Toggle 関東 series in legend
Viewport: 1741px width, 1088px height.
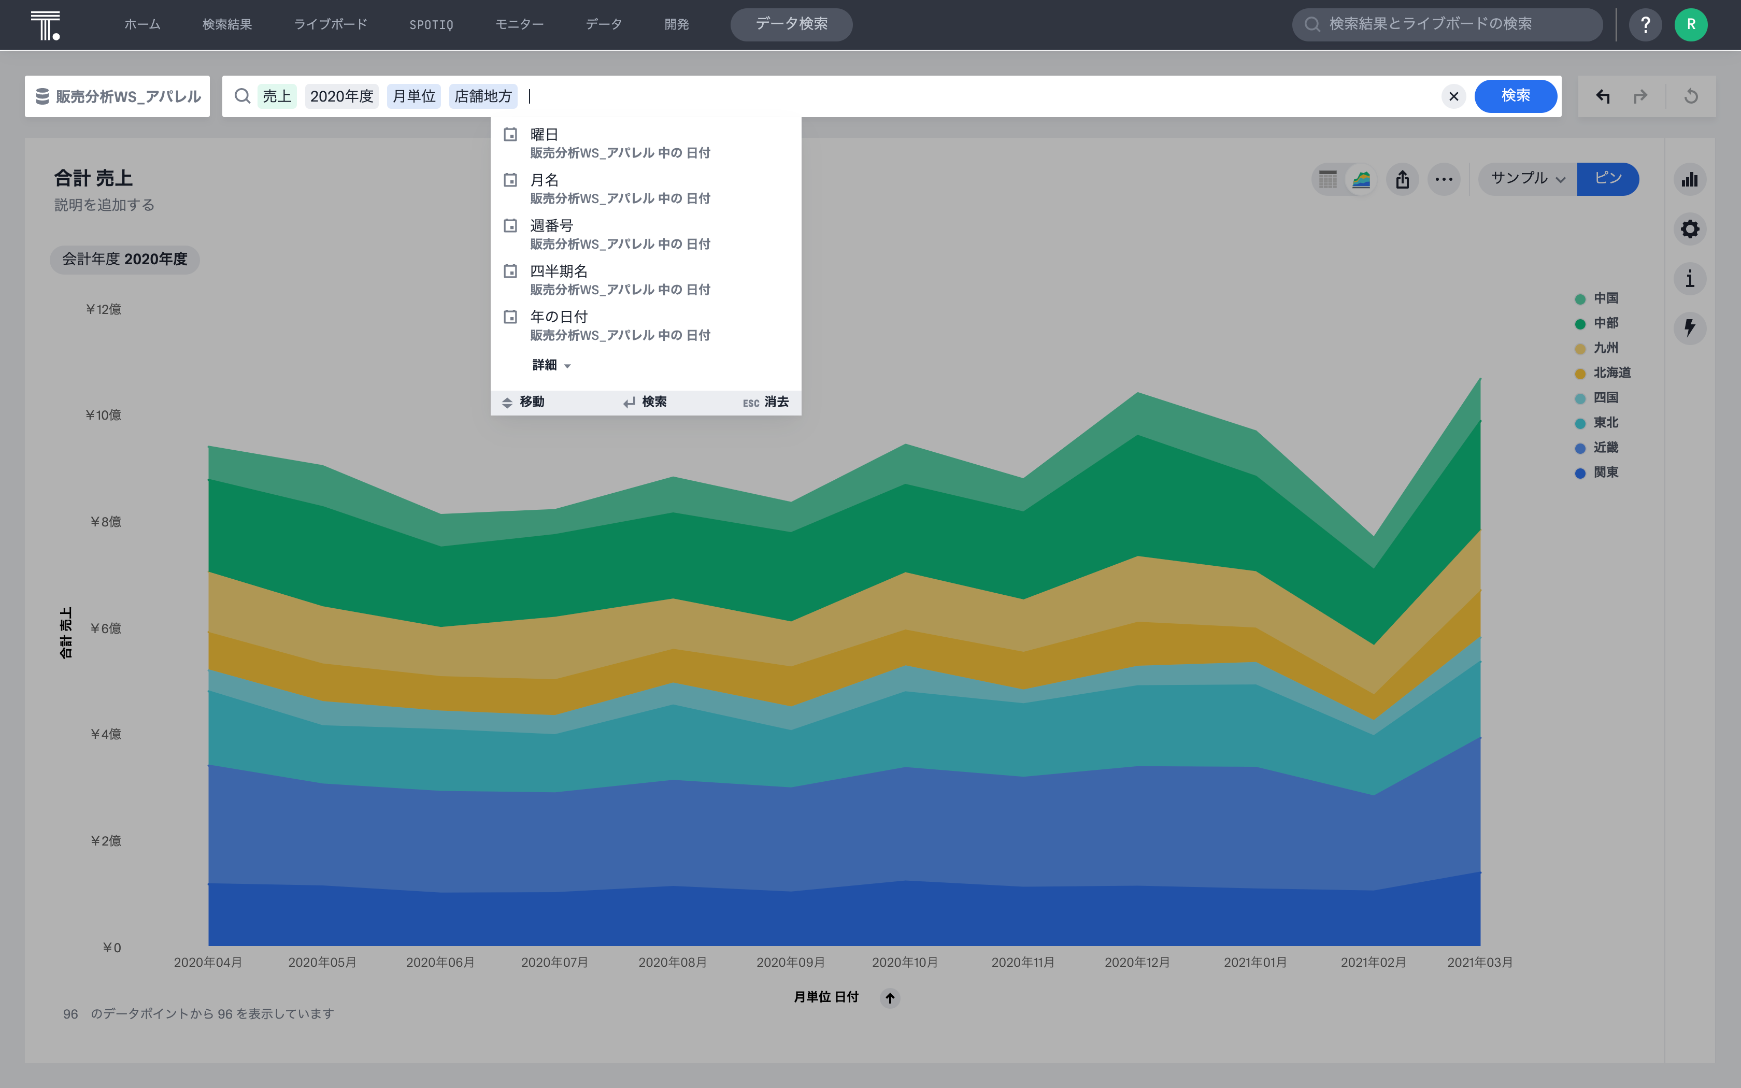click(1605, 473)
